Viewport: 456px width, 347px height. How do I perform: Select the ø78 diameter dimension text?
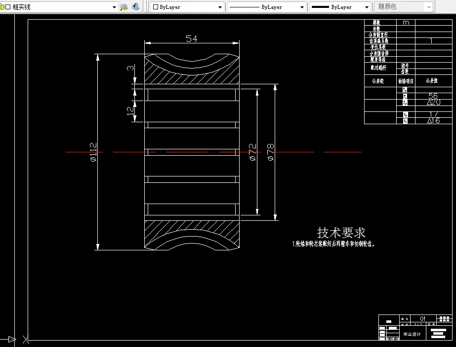[x=270, y=152]
